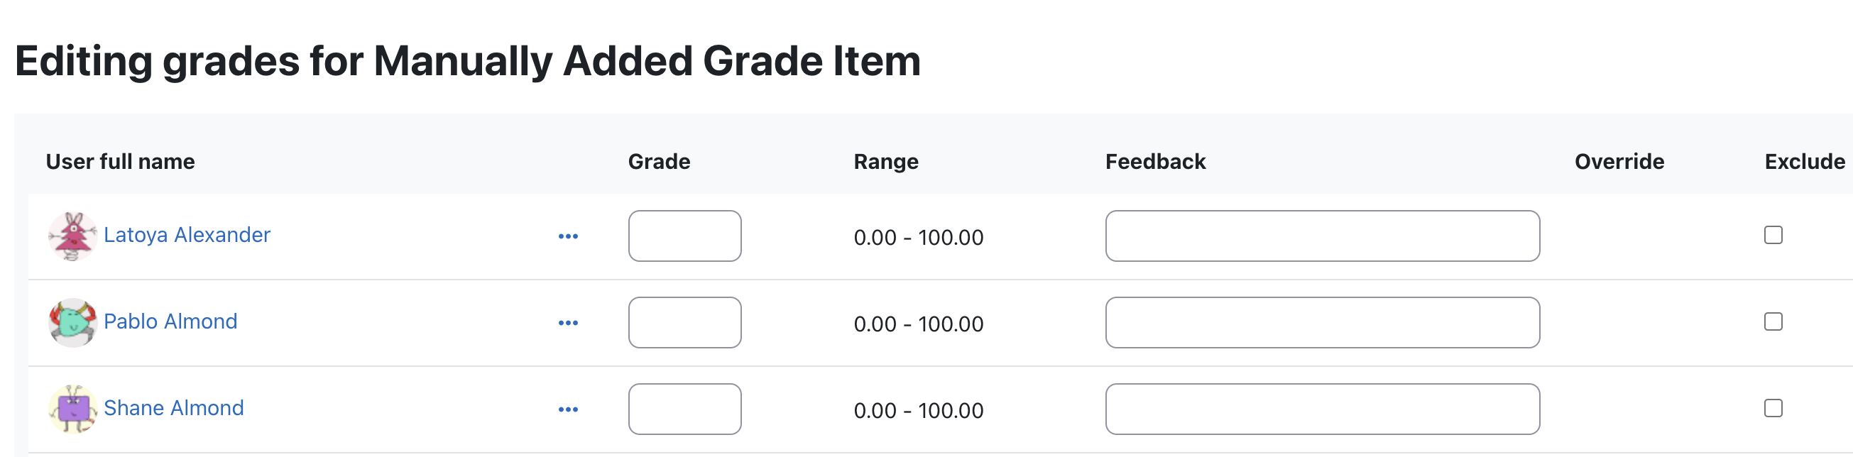Tick Exclude checkbox for Shane Almond

[1773, 408]
